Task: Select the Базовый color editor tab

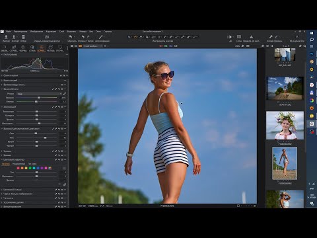Action: pyautogui.click(x=6, y=164)
